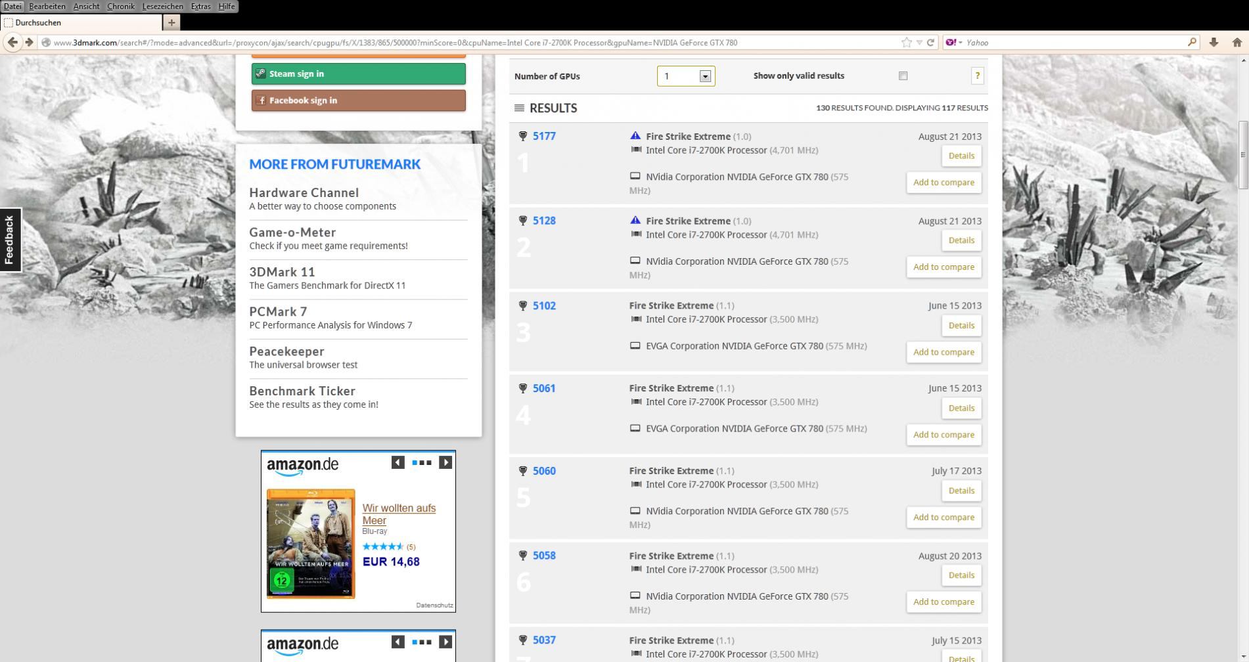Viewport: 1249px width, 662px height.
Task: Open the Feedback side tab
Action: [10, 240]
